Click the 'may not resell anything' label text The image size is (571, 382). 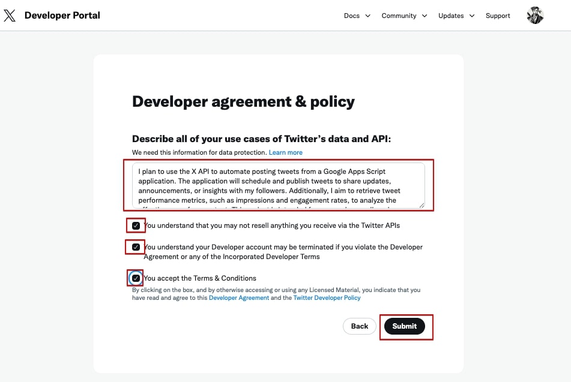[x=271, y=225]
